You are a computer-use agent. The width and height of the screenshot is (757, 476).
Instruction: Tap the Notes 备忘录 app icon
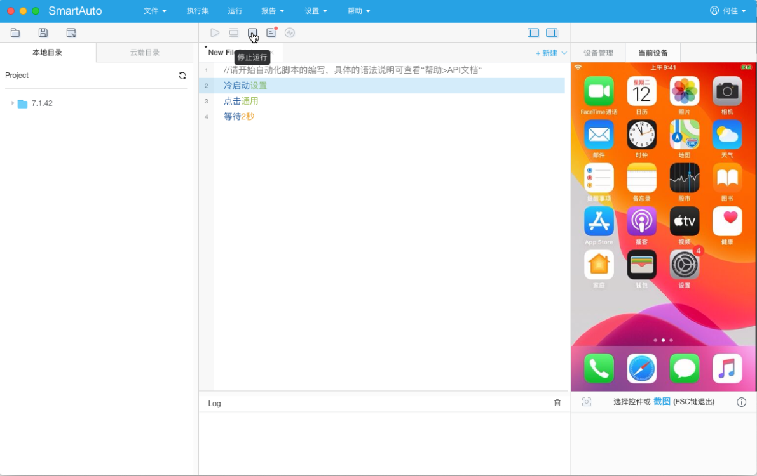[x=641, y=178]
